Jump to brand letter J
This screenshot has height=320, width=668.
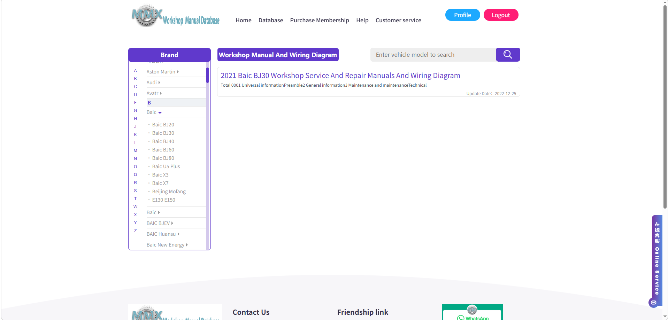136,127
